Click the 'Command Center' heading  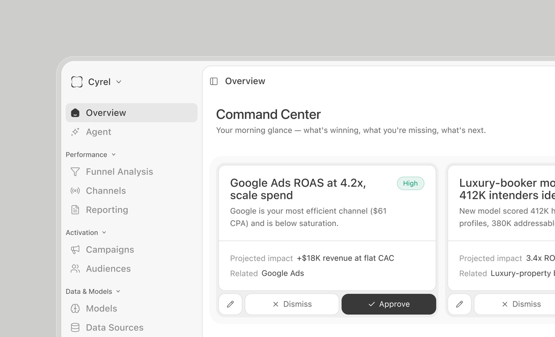pyautogui.click(x=268, y=114)
